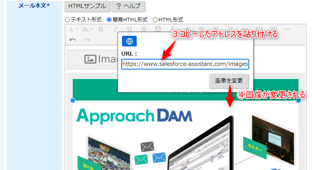The image size is (312, 170).
Task: Redo the last edit
Action: (x=87, y=40)
